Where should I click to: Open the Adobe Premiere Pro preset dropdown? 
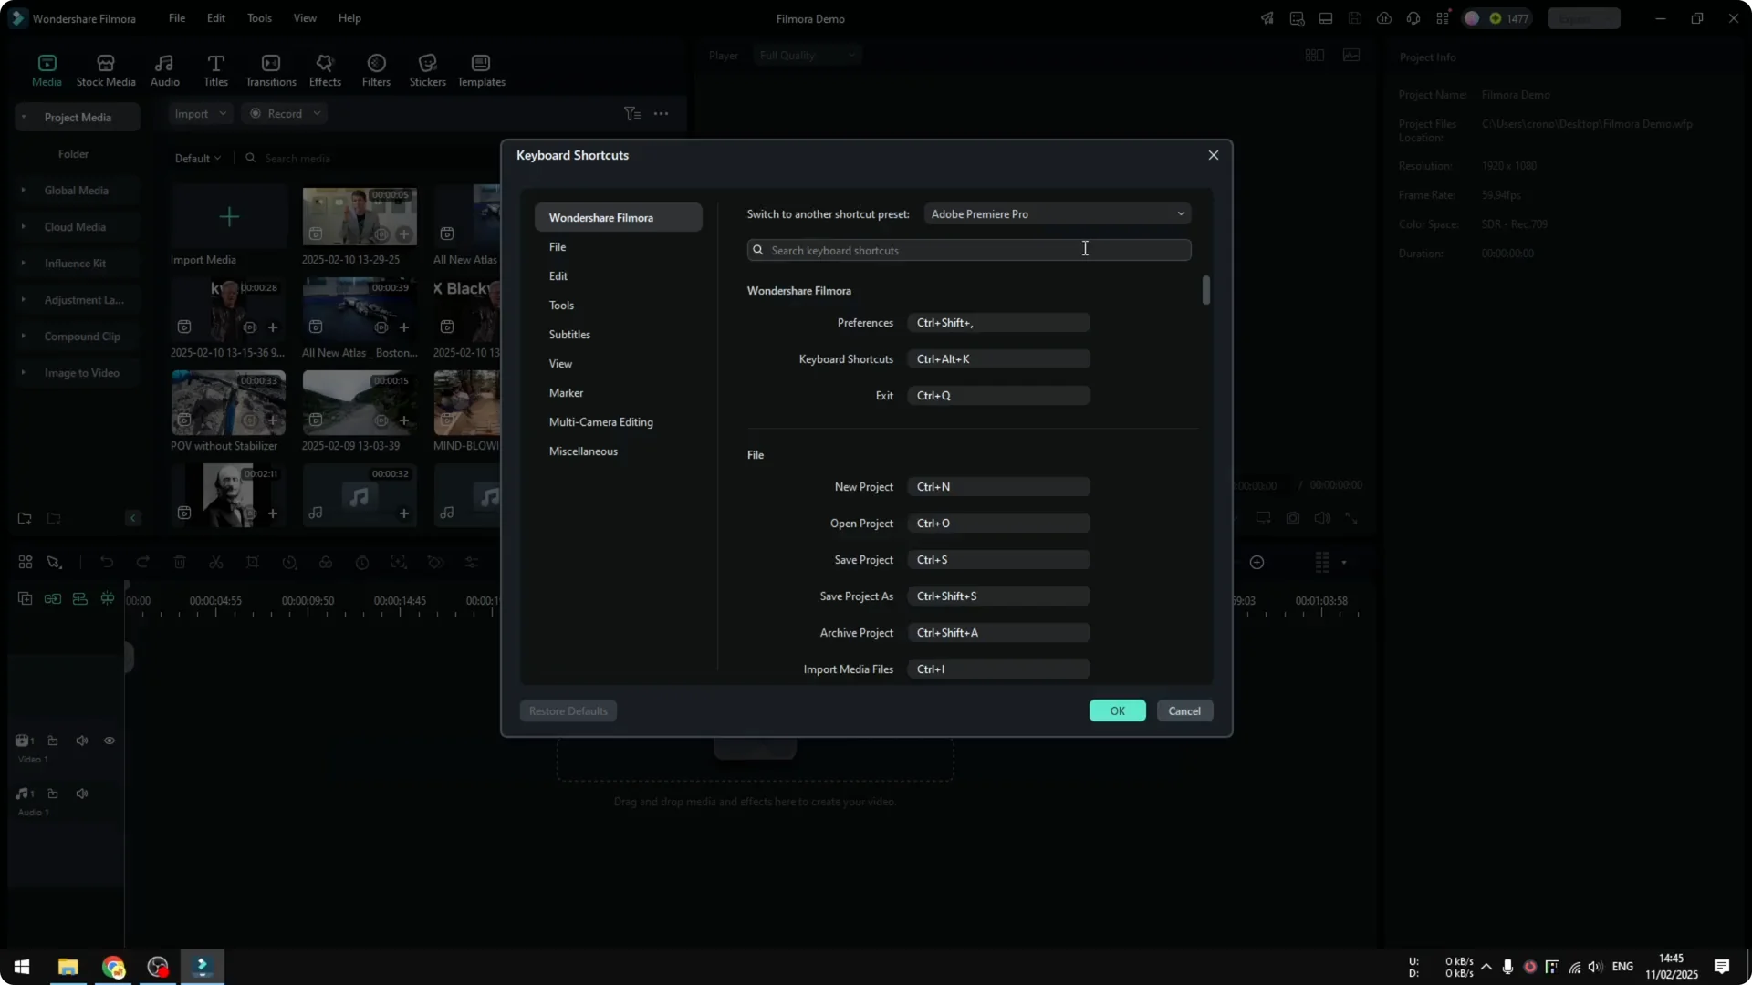coord(1057,213)
